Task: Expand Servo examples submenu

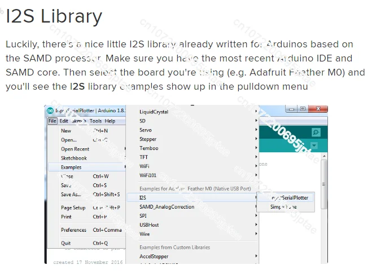Action: click(192, 130)
